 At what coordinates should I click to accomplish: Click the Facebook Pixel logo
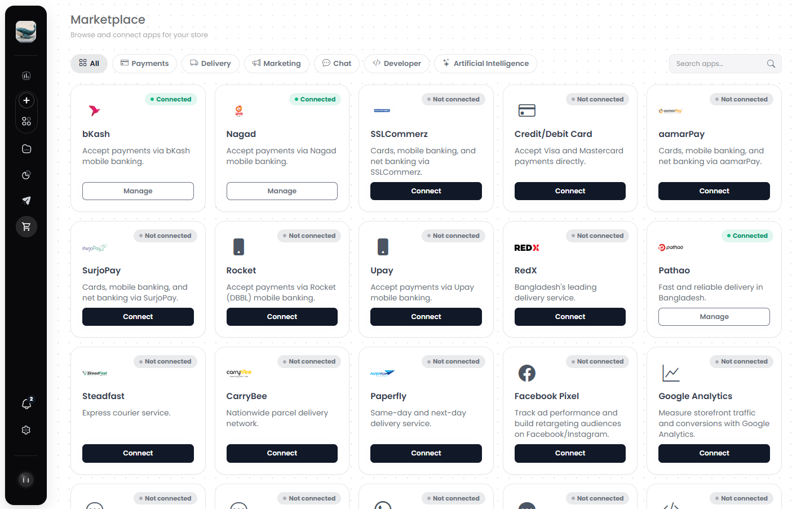526,373
